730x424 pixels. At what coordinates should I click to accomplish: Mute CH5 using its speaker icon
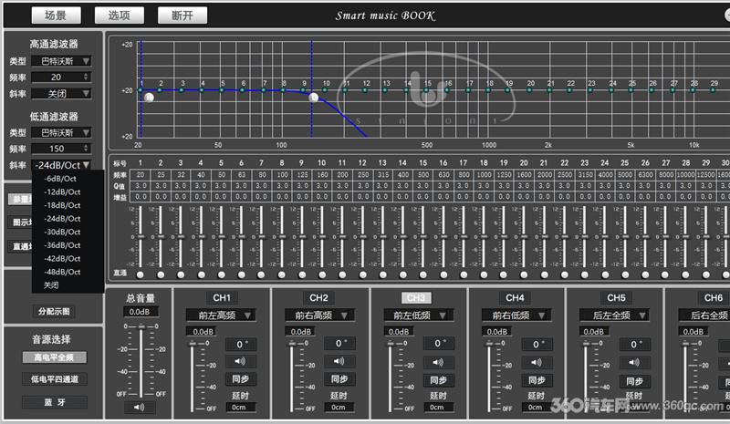pos(634,362)
